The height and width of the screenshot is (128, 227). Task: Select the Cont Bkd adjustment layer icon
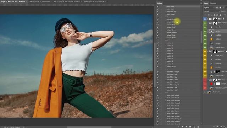[211, 27]
